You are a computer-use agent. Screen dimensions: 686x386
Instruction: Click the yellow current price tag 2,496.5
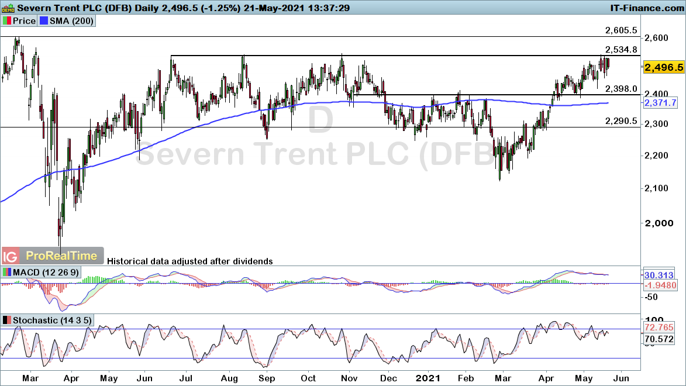[x=663, y=67]
